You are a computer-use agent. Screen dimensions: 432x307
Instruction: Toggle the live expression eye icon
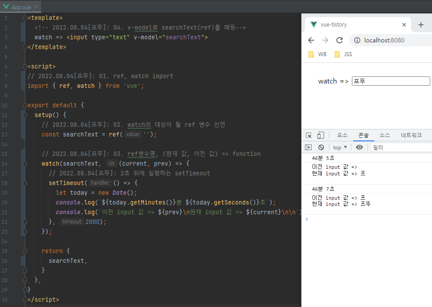tap(359, 148)
